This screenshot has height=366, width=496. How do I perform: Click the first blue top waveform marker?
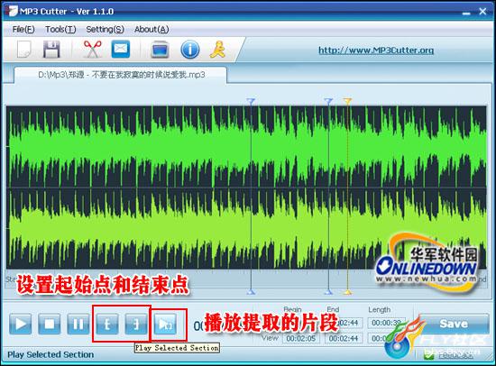(x=251, y=101)
